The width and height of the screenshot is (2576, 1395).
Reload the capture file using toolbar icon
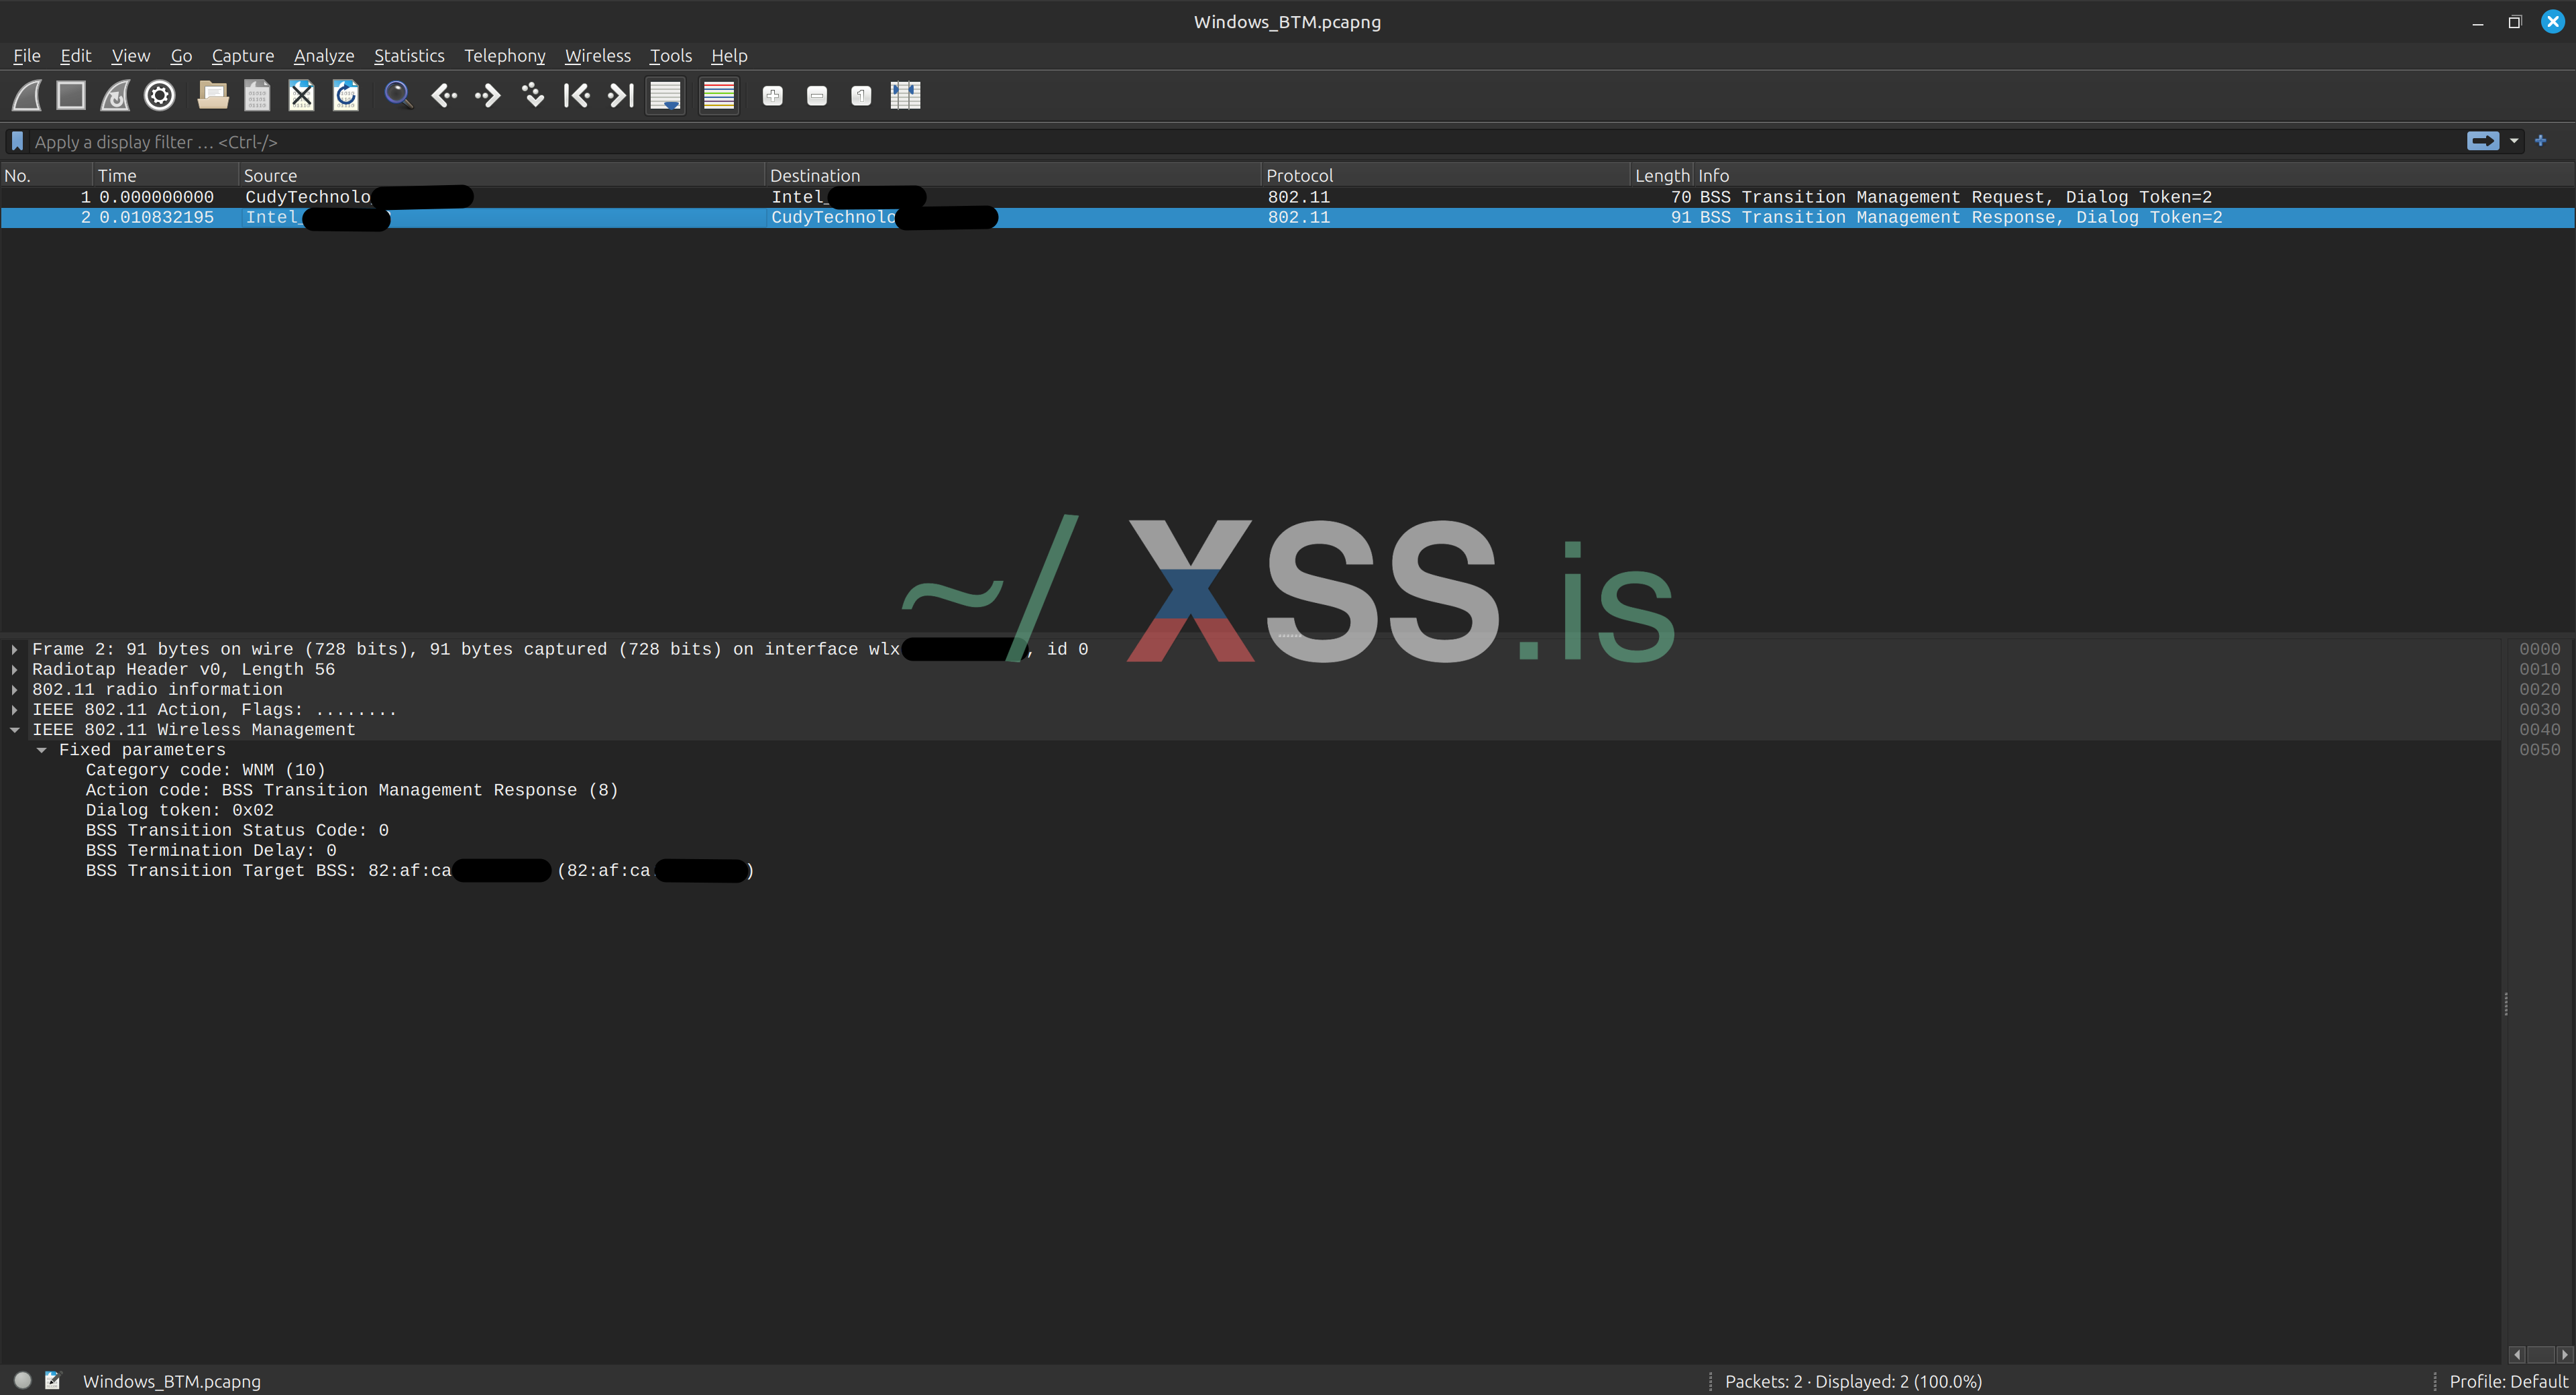pyautogui.click(x=345, y=96)
